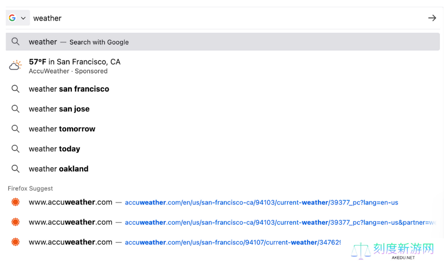The width and height of the screenshot is (444, 264).
Task: Pick the weather oakland suggestion
Action: click(223, 169)
